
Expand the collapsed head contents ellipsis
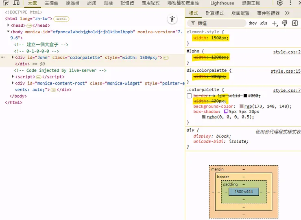coord(29,26)
